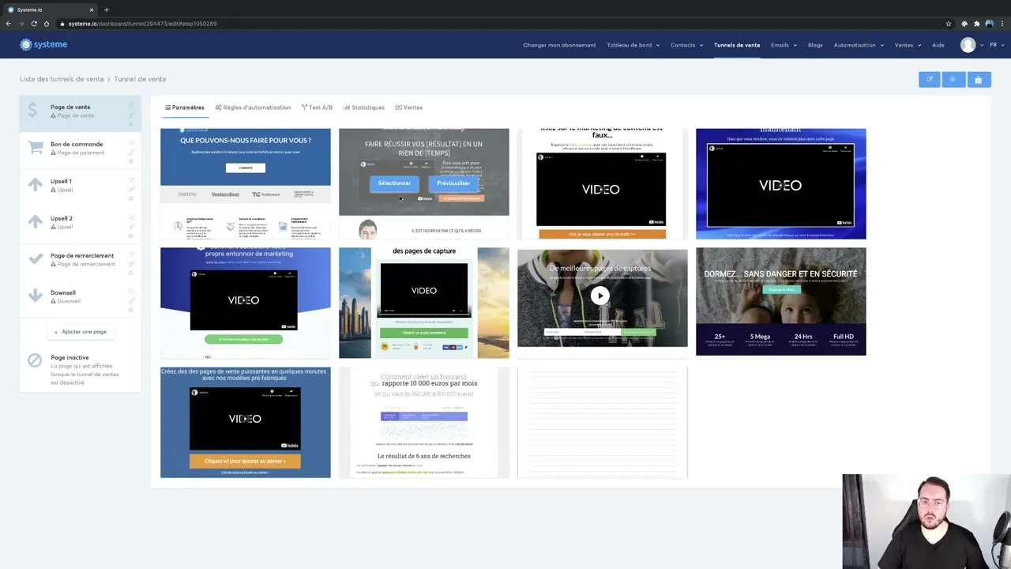Open the Règles d'automatisation tab

pos(253,107)
